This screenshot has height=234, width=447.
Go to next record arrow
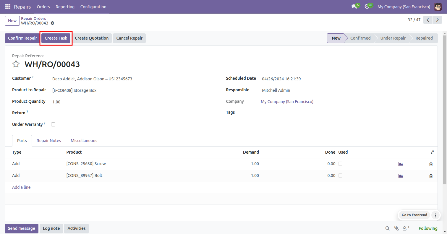[x=437, y=20]
